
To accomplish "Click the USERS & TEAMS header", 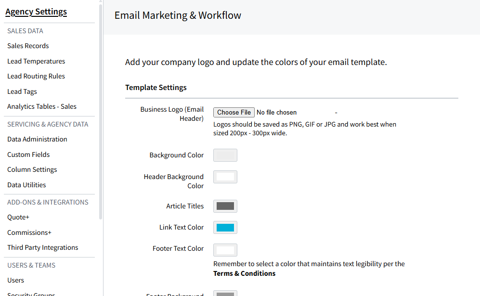I will point(31,265).
